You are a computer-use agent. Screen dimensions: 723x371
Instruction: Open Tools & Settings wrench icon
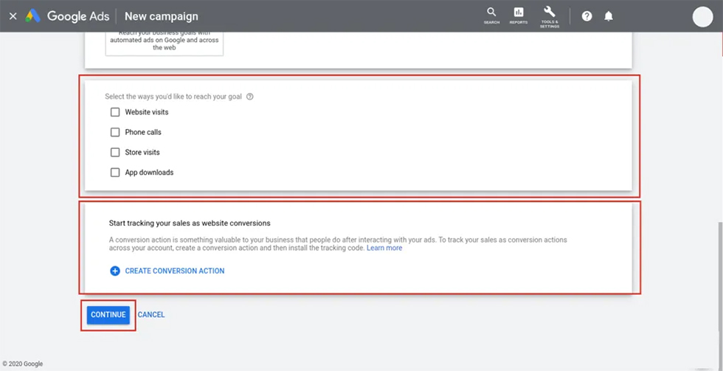[549, 15]
